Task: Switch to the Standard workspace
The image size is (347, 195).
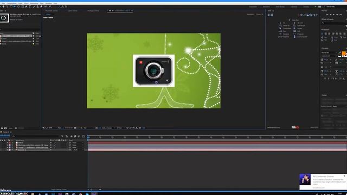Action: 266,6
